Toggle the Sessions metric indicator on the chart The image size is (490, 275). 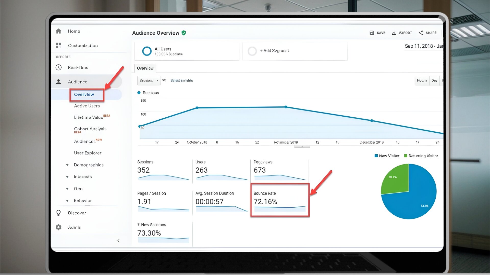pos(139,92)
